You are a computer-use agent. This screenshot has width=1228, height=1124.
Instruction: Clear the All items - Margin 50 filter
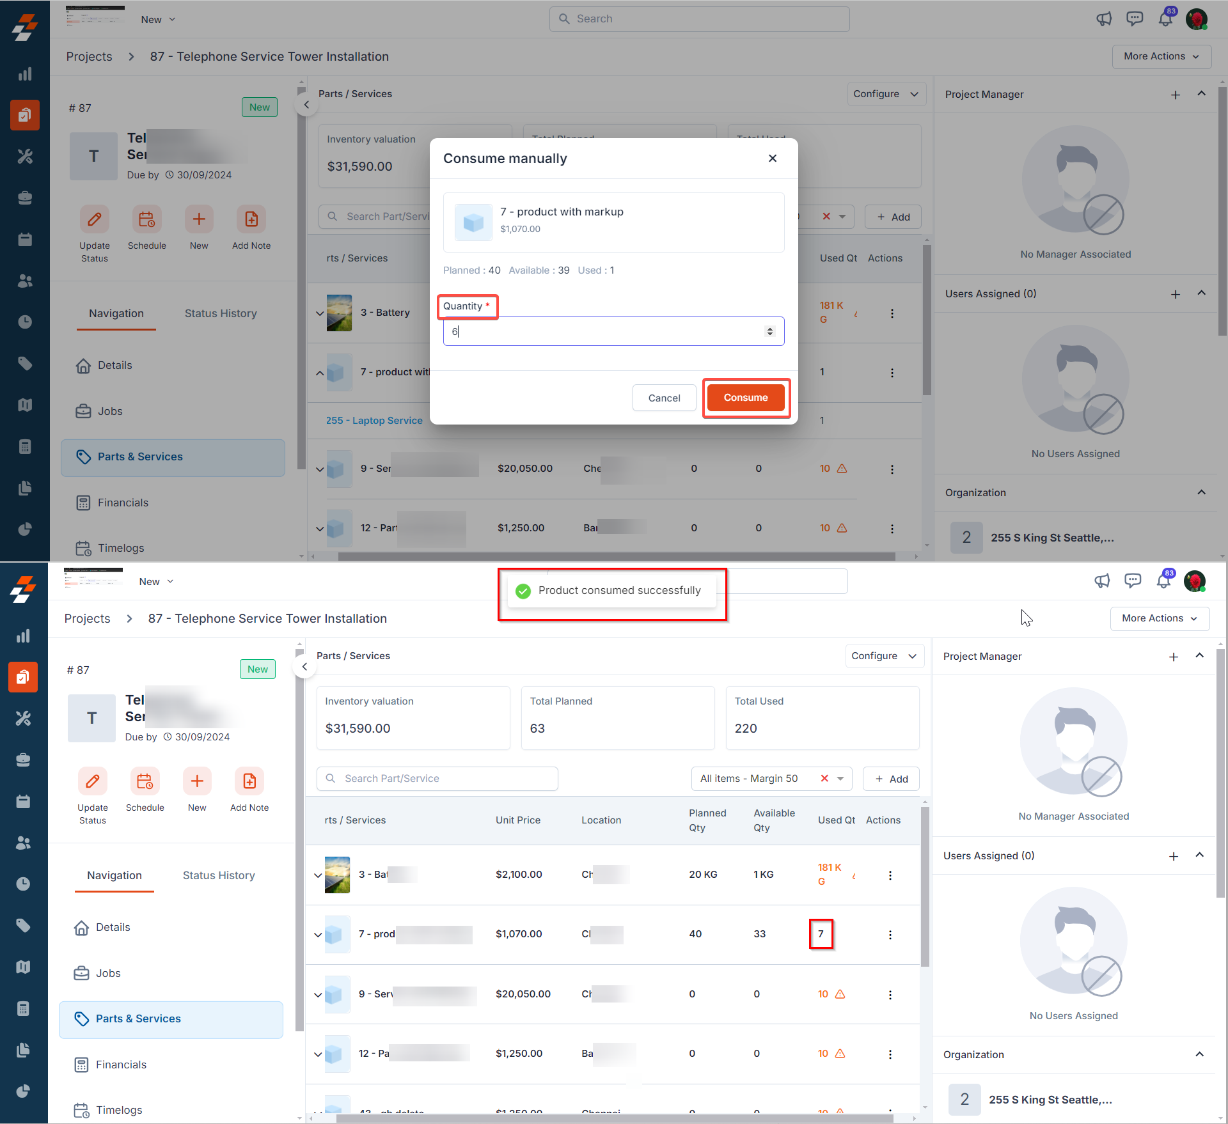[x=824, y=778]
